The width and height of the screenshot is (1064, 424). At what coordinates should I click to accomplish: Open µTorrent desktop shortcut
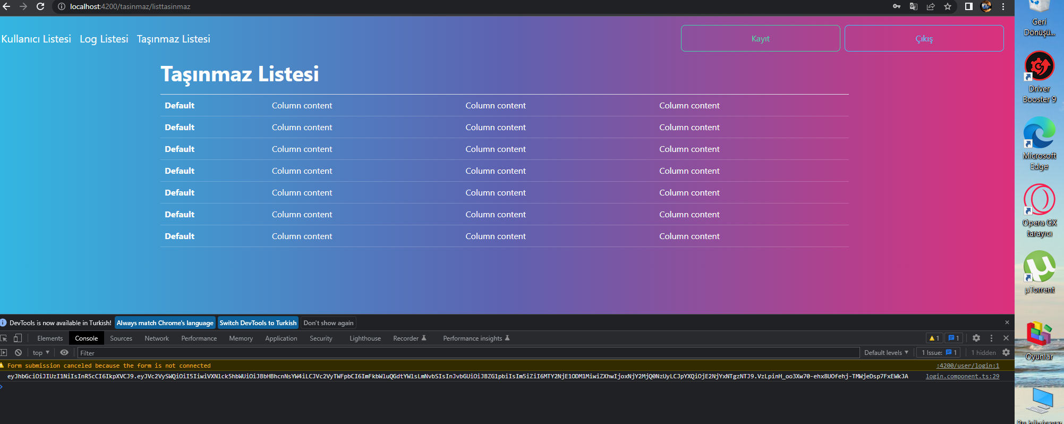1040,272
